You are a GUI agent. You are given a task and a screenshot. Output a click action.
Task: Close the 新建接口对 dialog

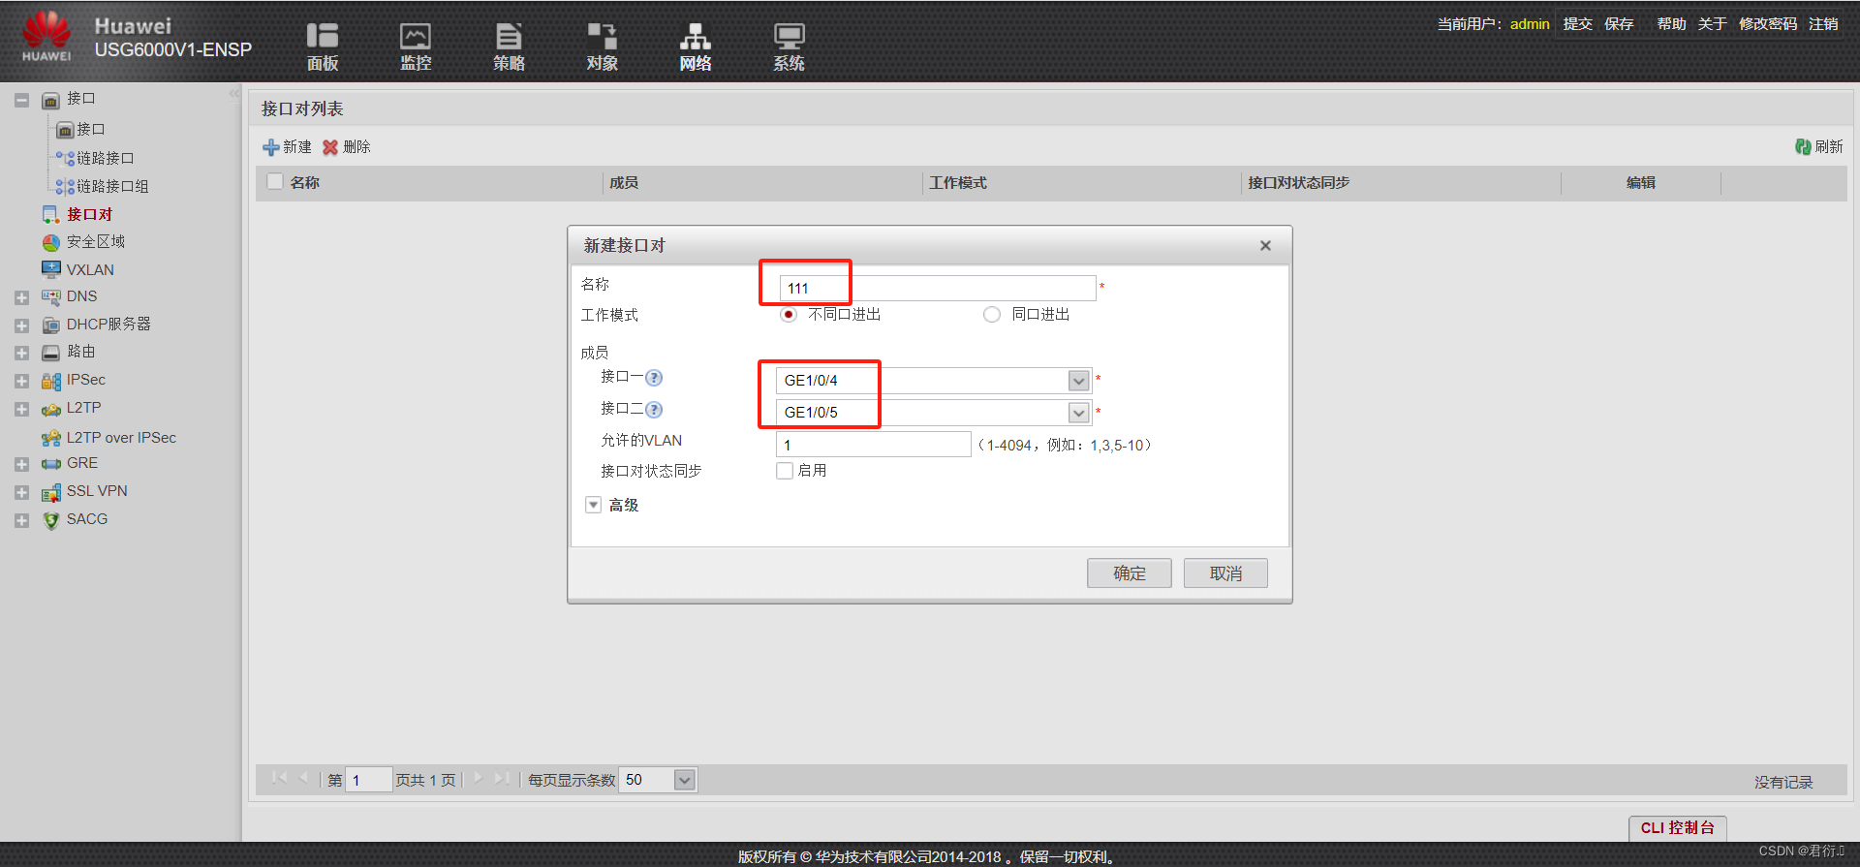1265,246
